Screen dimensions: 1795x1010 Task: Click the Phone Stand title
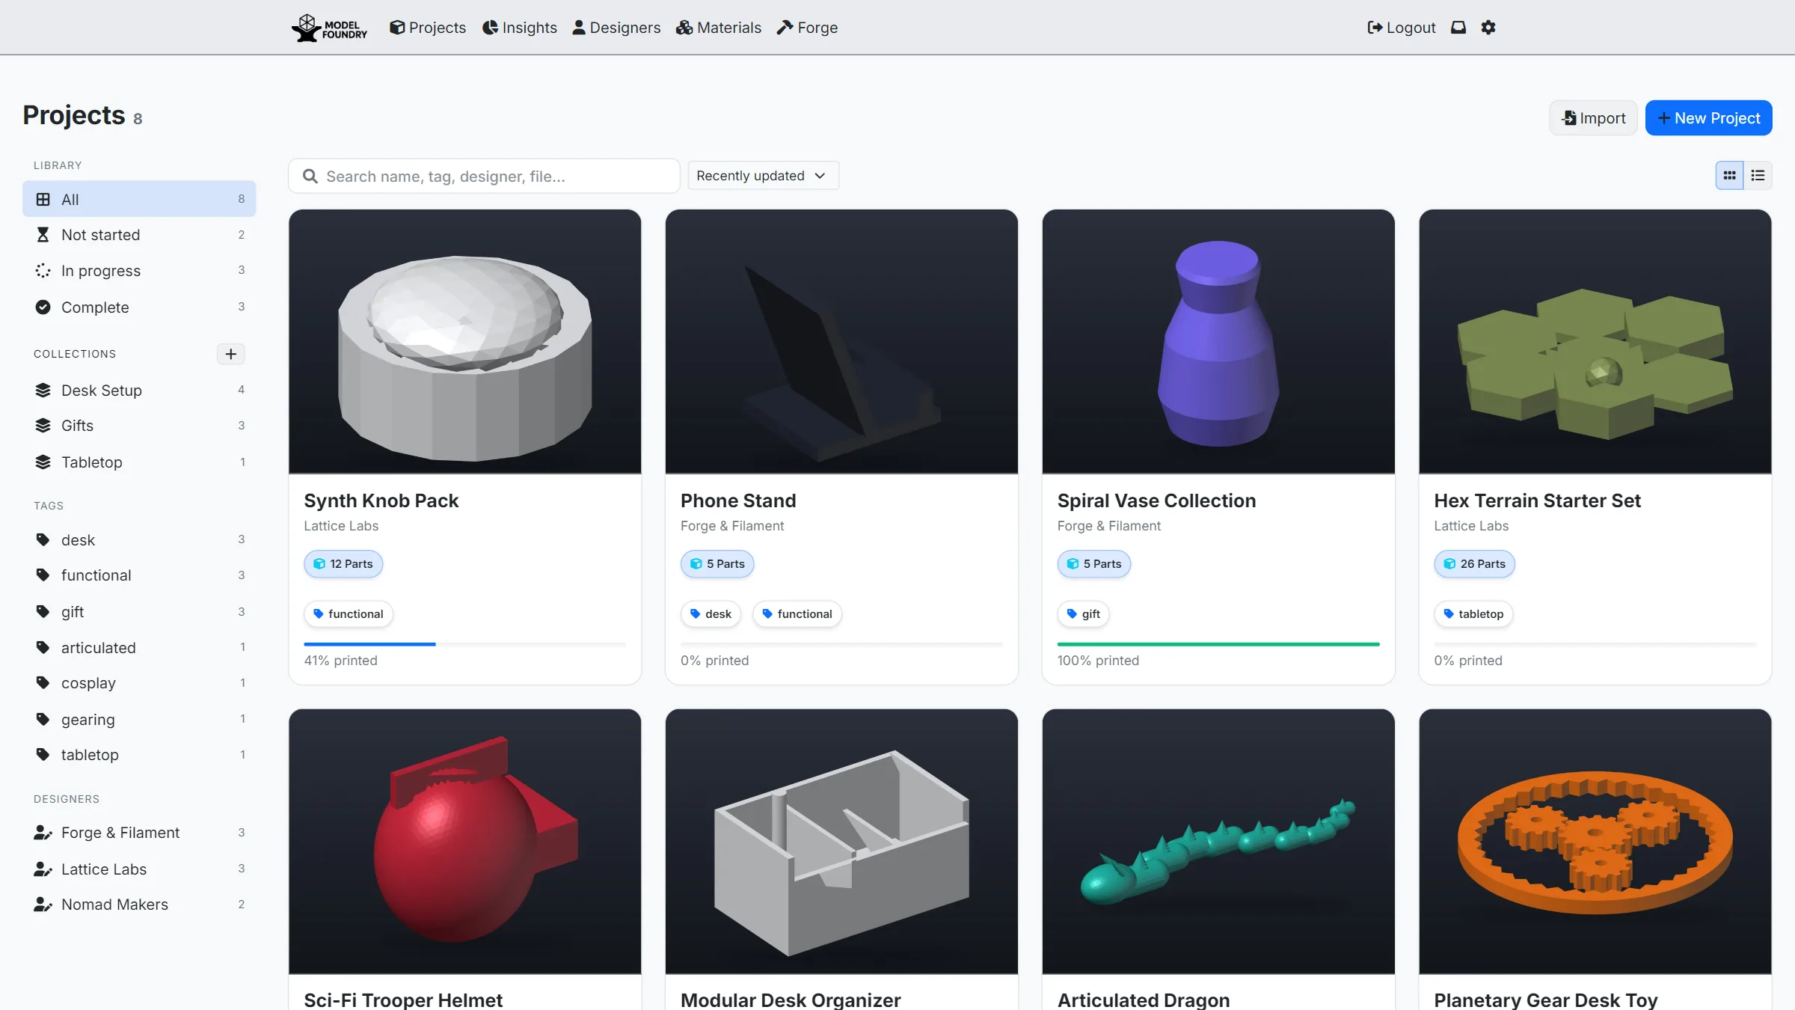coord(738,501)
